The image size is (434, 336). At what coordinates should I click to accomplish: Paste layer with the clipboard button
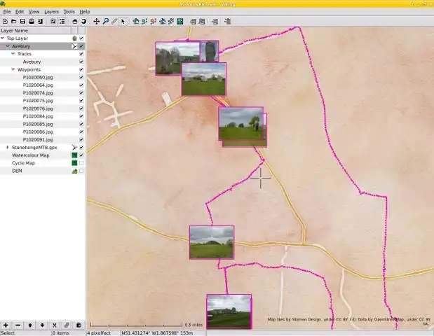click(79, 325)
